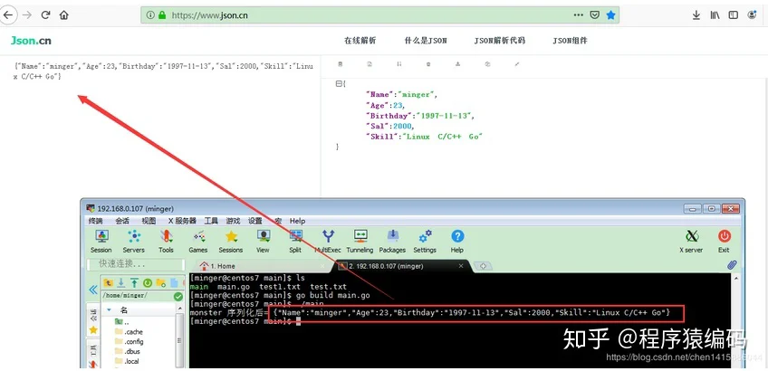Click the https://www.json.cn address field
The image size is (768, 371).
pos(380,15)
